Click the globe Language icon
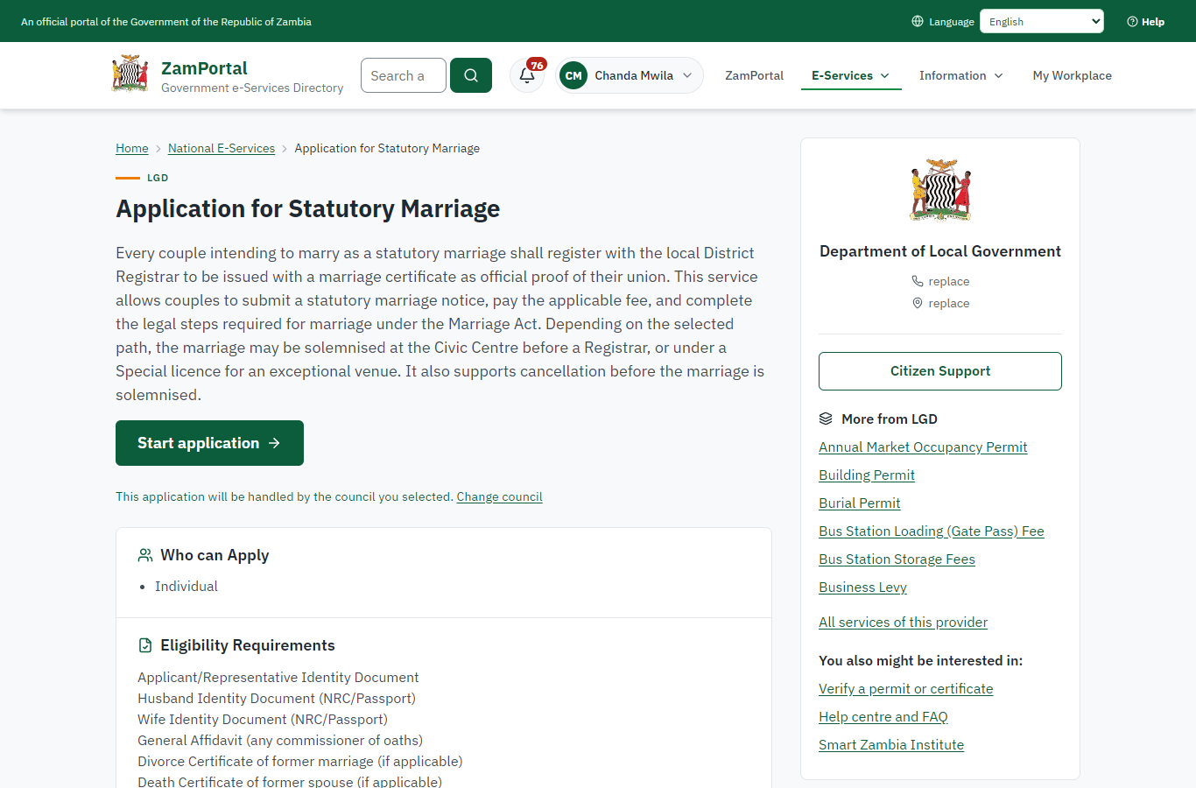 [x=918, y=21]
